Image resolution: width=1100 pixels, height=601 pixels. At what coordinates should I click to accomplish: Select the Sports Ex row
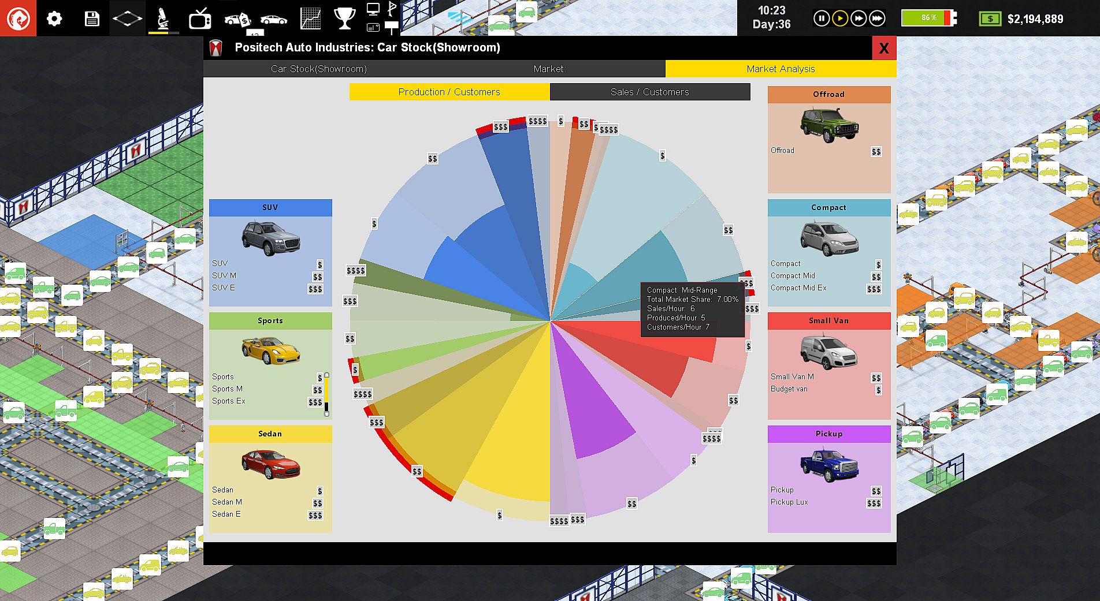[x=267, y=401]
